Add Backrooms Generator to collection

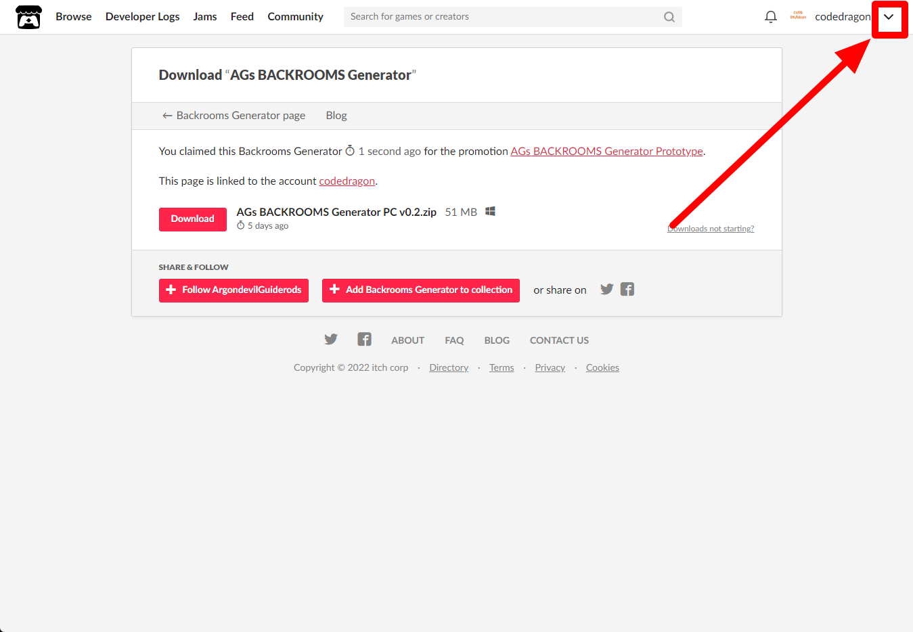421,290
